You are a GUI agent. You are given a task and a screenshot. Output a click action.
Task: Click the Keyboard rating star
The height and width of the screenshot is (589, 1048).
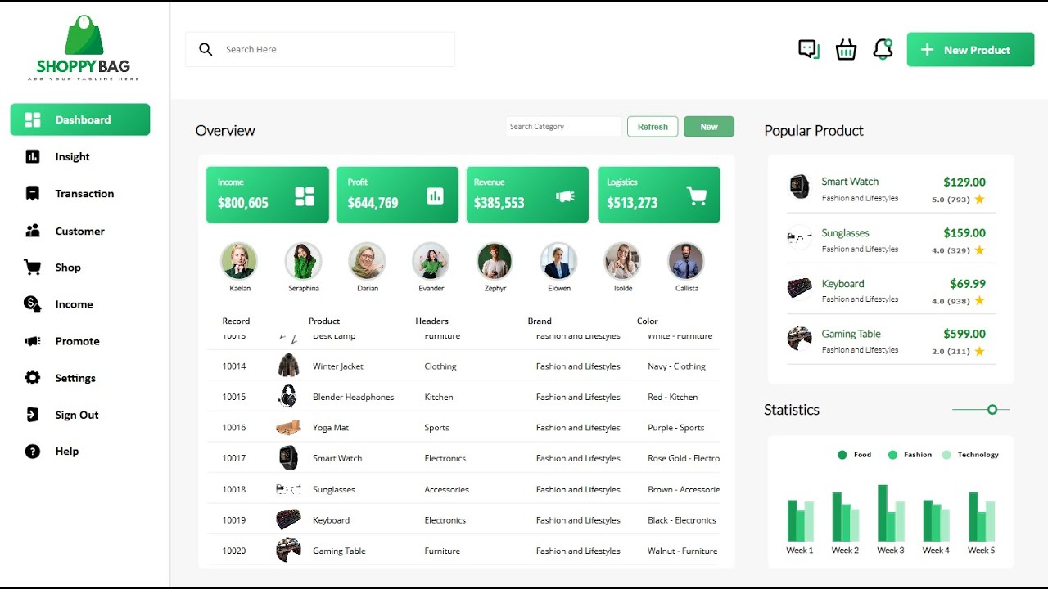(979, 301)
